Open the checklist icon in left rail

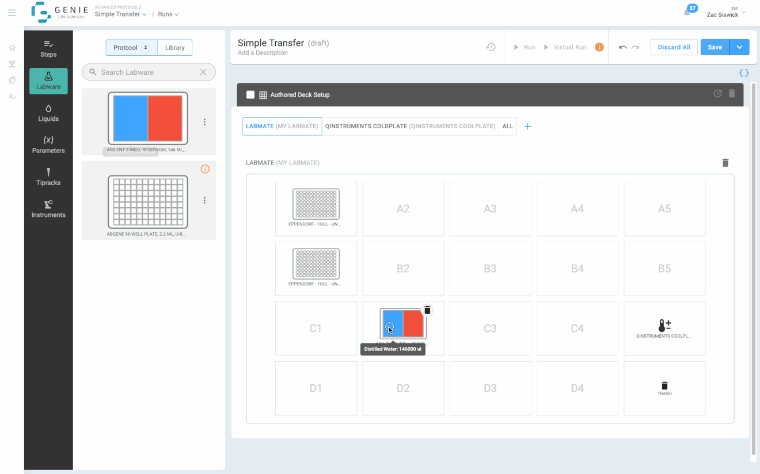[x=12, y=96]
